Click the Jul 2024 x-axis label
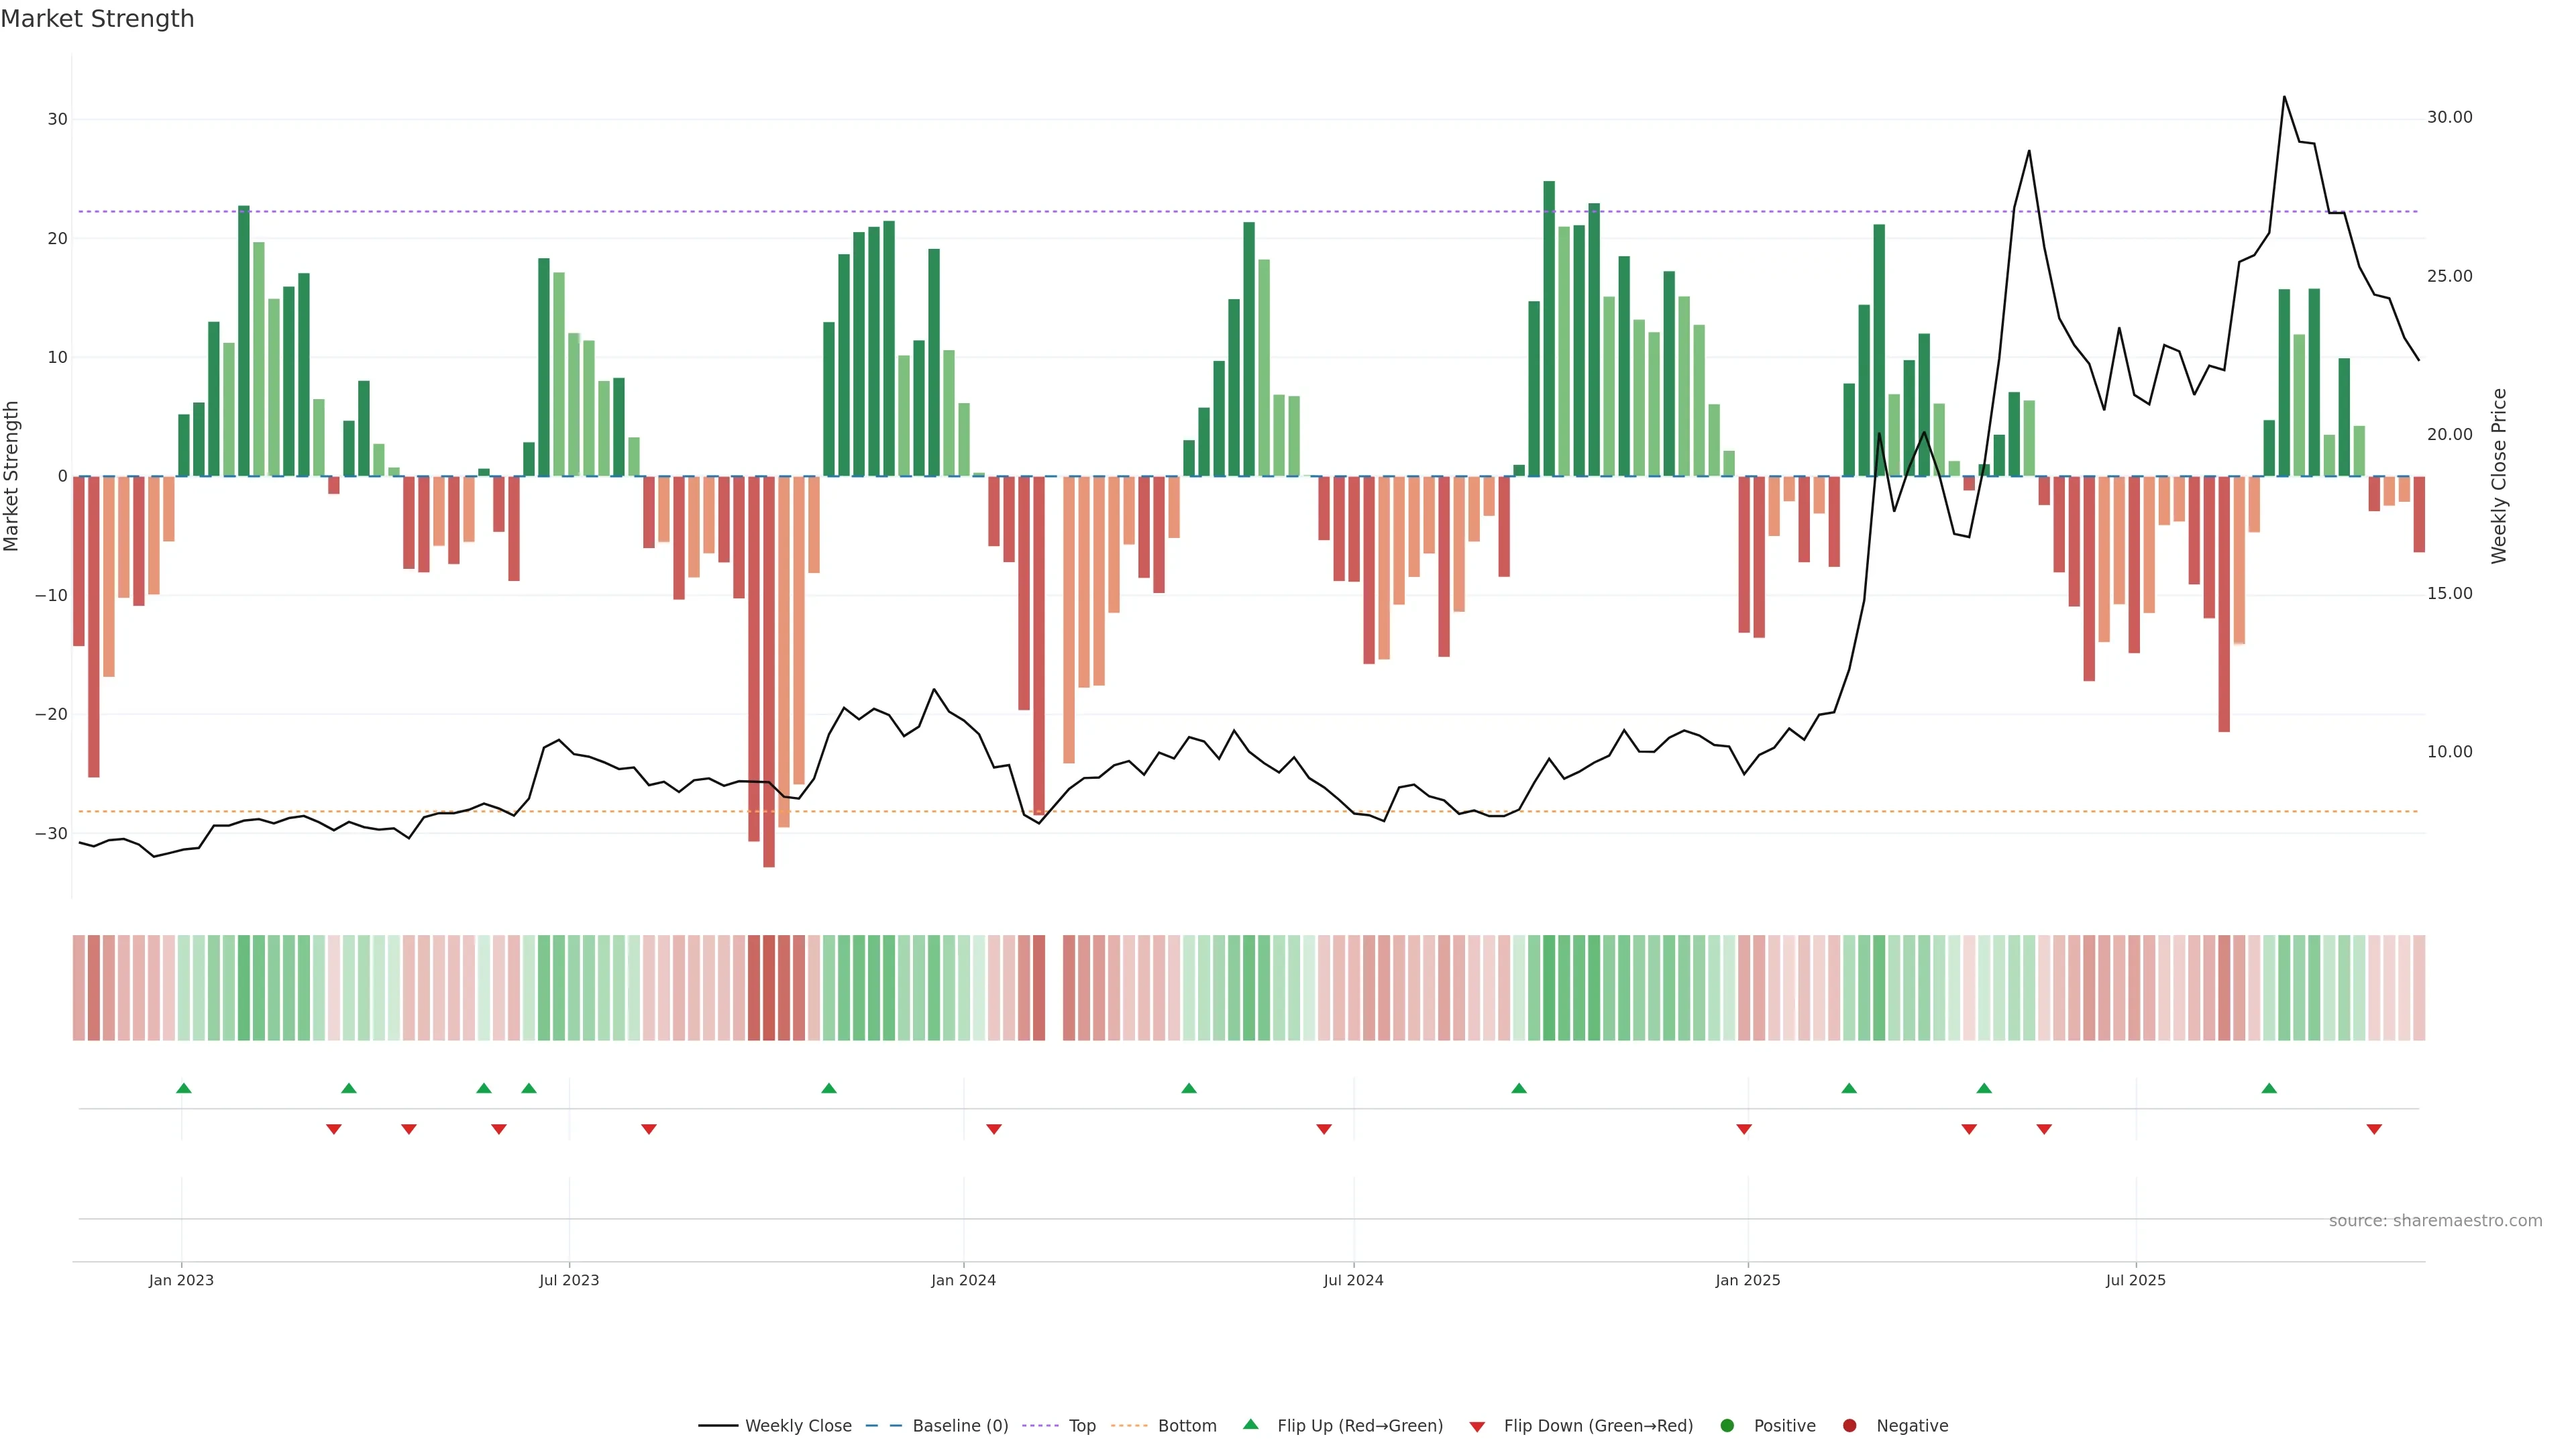The height and width of the screenshot is (1449, 2576). click(1353, 1280)
